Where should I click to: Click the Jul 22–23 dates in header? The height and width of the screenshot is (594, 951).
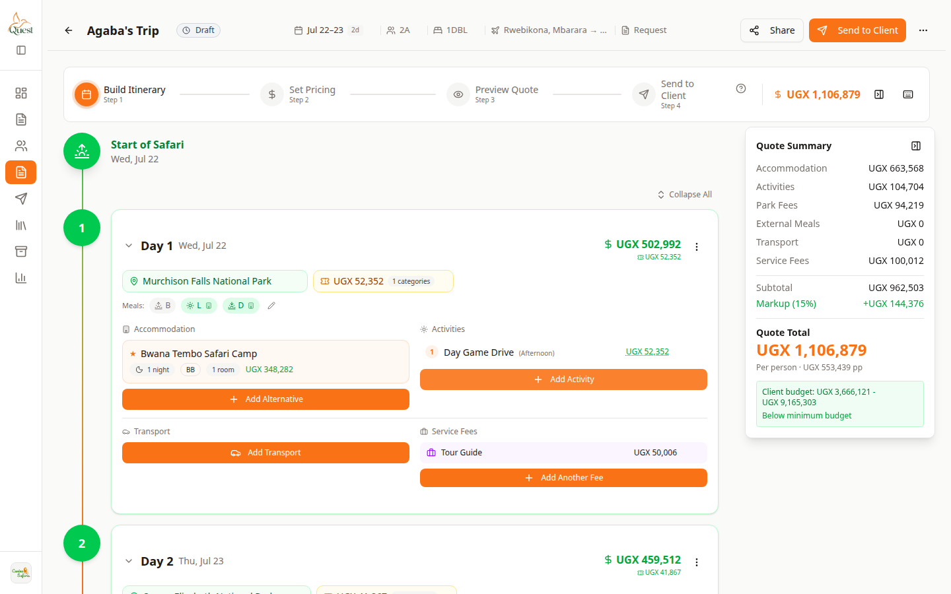[x=328, y=30]
